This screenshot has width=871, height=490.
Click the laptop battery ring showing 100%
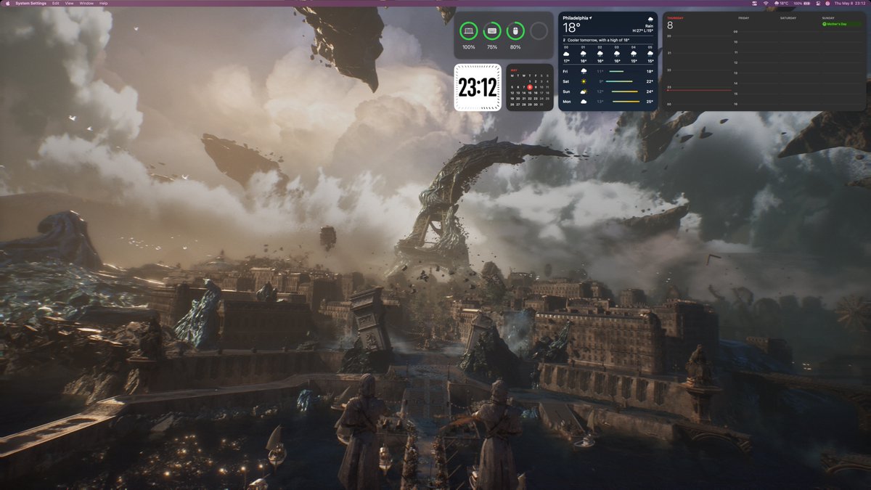coord(468,30)
